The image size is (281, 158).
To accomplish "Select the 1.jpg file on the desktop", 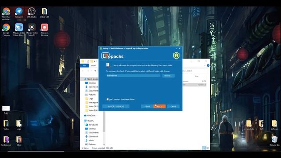I will click(6, 110).
